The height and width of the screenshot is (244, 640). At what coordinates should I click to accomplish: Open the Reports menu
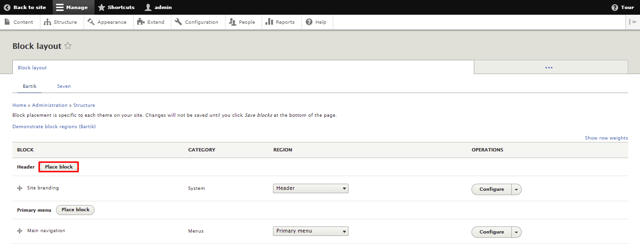coord(280,22)
